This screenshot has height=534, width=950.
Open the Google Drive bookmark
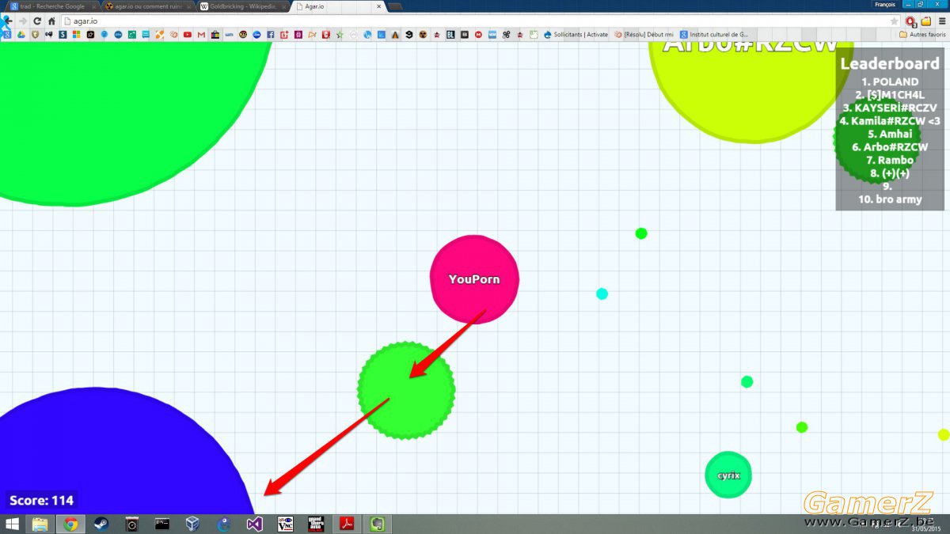click(x=21, y=35)
